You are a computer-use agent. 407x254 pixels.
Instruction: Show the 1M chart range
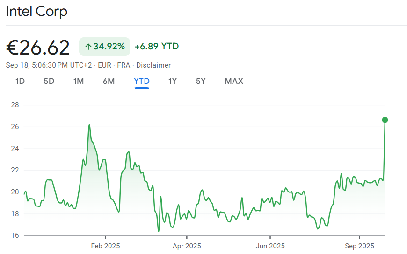79,81
